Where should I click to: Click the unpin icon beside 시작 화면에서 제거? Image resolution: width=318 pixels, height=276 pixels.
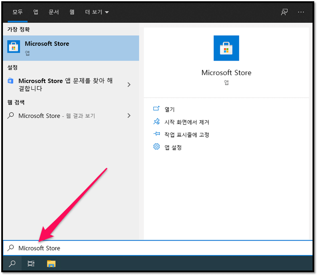(156, 122)
